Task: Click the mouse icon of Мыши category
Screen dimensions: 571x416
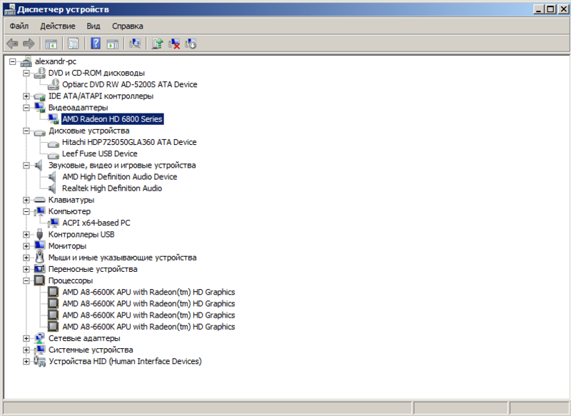Action: point(40,258)
